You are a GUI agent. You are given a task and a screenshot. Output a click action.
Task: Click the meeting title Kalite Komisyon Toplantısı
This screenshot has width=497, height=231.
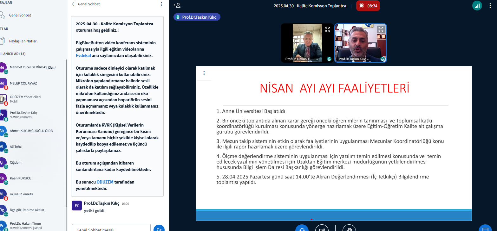point(310,6)
